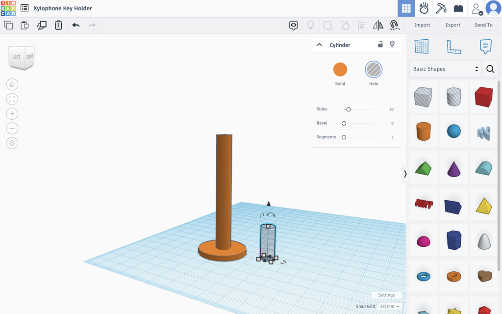Open the Basic Shapes dropdown
Image resolution: width=502 pixels, height=314 pixels.
pos(445,69)
